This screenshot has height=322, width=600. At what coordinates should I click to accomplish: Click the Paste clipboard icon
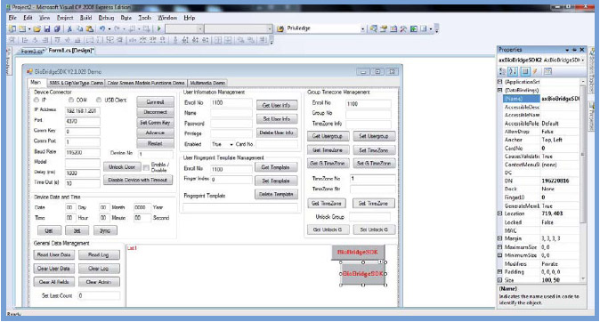[x=90, y=28]
